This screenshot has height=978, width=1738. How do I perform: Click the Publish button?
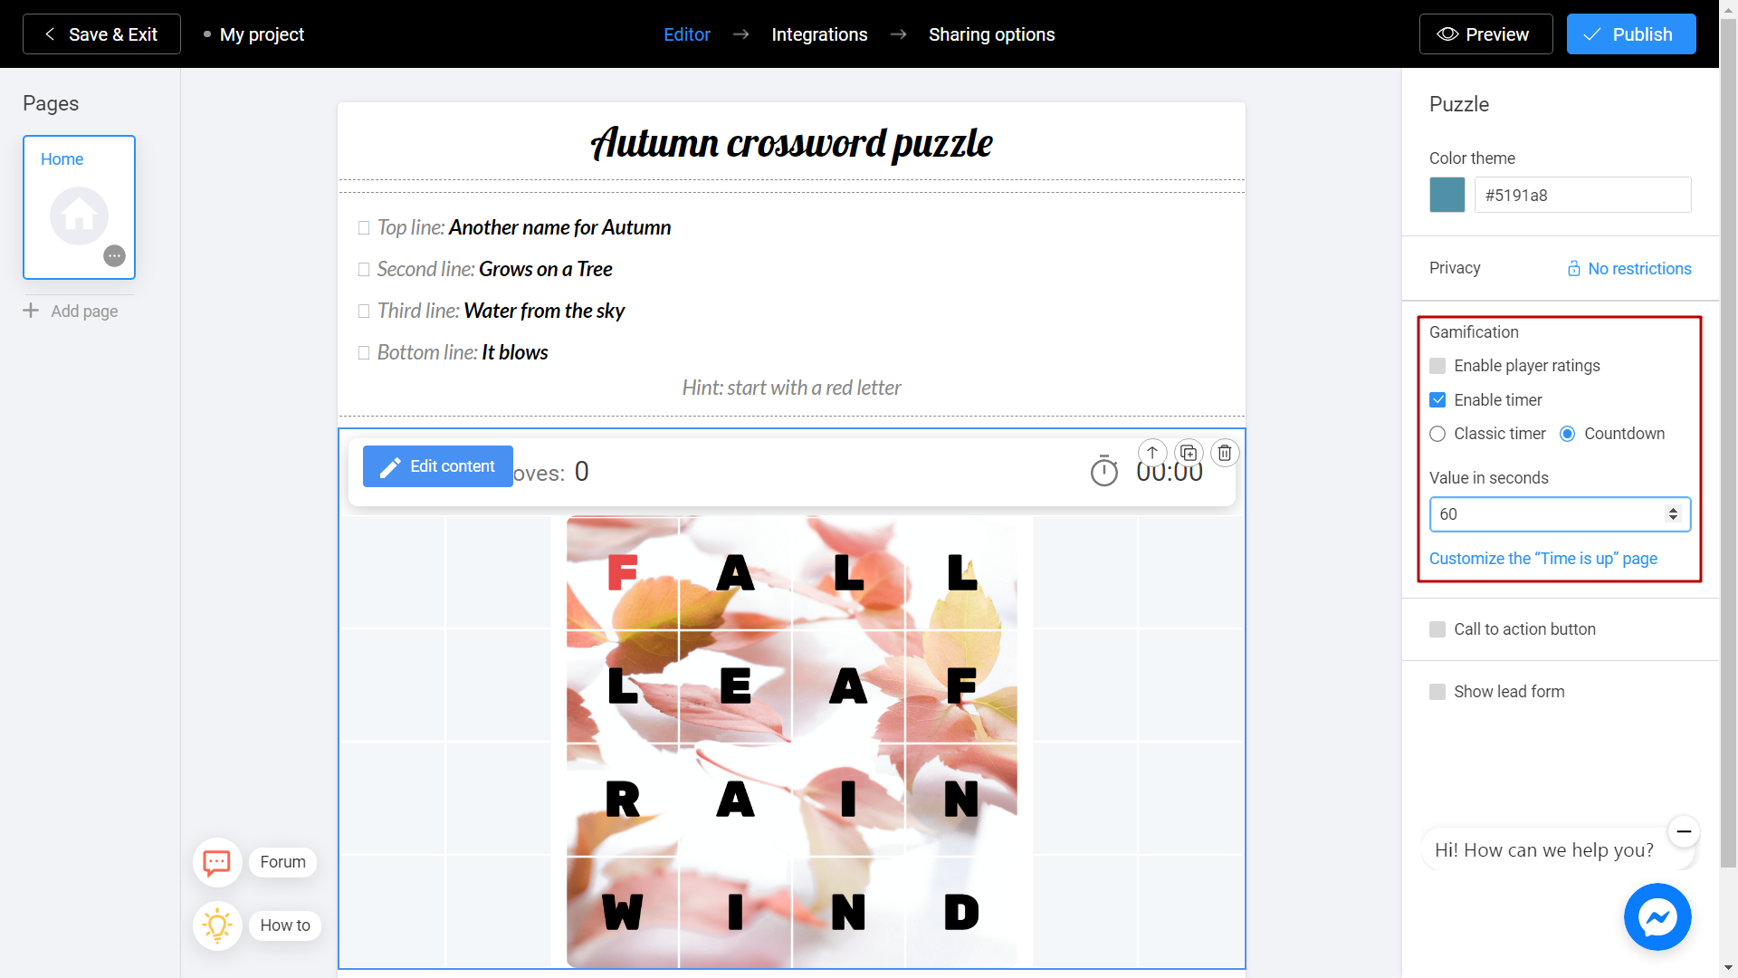1632,34
